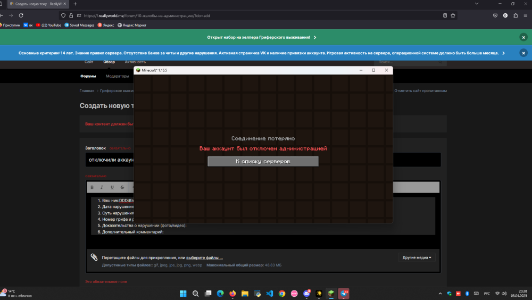Open the Saved Messages bookmark

coord(79,25)
